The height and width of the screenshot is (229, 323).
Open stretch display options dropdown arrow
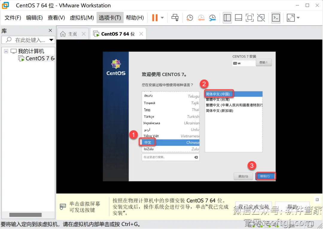298,18
